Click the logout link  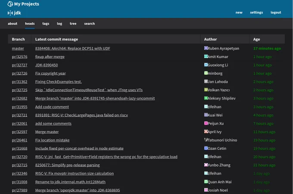[276, 12]
